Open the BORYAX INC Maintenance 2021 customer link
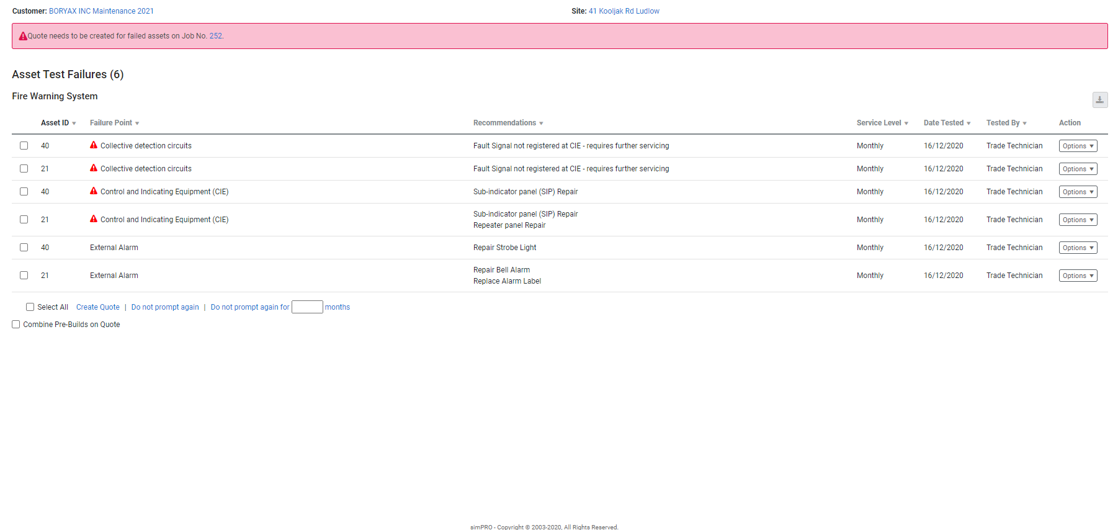The height and width of the screenshot is (530, 1118). tap(101, 11)
